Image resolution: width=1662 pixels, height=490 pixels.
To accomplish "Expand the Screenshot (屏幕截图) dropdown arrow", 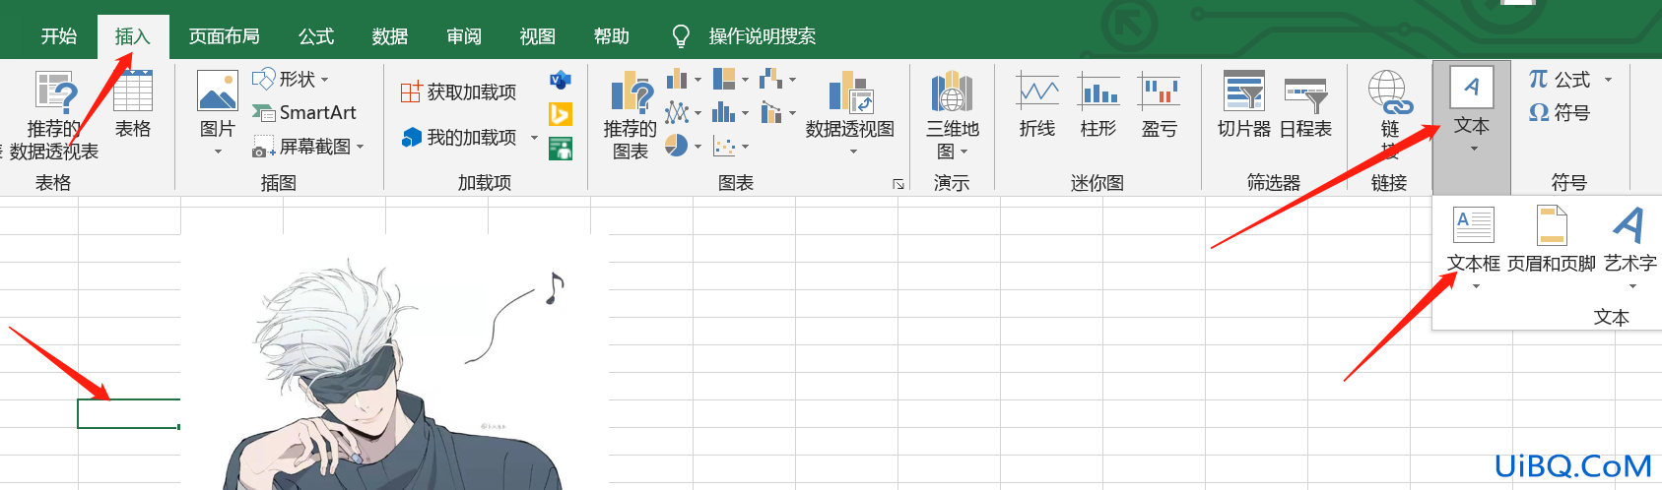I will pos(360,147).
